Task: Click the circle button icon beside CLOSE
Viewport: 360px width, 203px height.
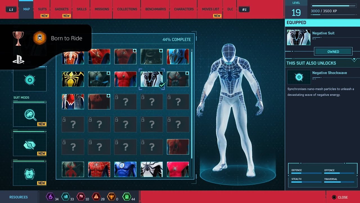Action: [334, 197]
